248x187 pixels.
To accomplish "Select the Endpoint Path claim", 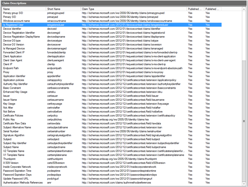I will 112,68.
